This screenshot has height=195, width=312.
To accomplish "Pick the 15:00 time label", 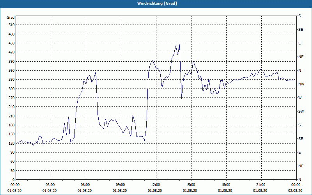I will pos(191,185).
